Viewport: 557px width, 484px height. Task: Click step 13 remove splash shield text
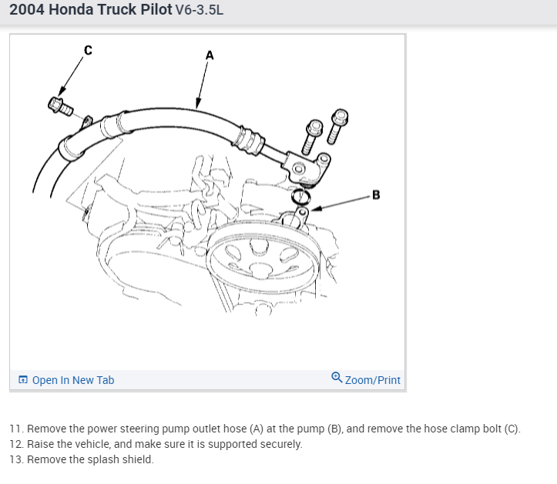82,459
